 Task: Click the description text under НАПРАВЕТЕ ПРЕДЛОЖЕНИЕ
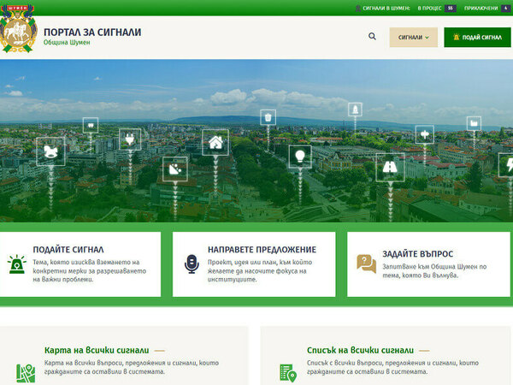click(260, 270)
